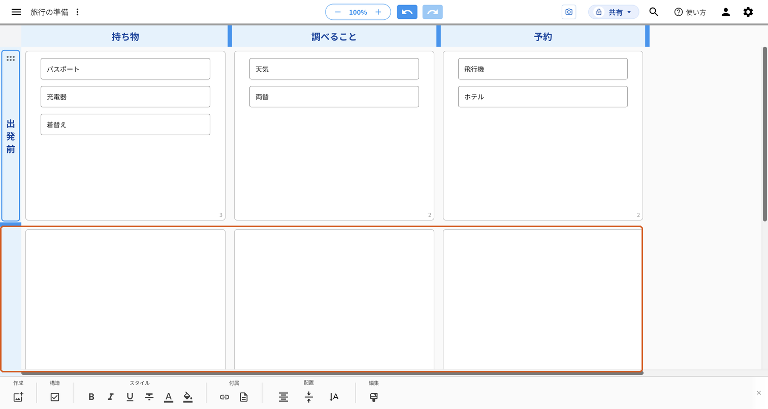The image size is (768, 409).
Task: Zoom in with the plus button
Action: click(x=378, y=12)
